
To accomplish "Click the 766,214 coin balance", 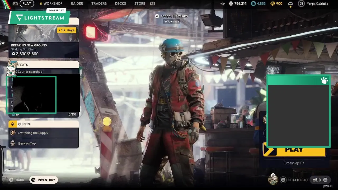I will click(240, 3).
